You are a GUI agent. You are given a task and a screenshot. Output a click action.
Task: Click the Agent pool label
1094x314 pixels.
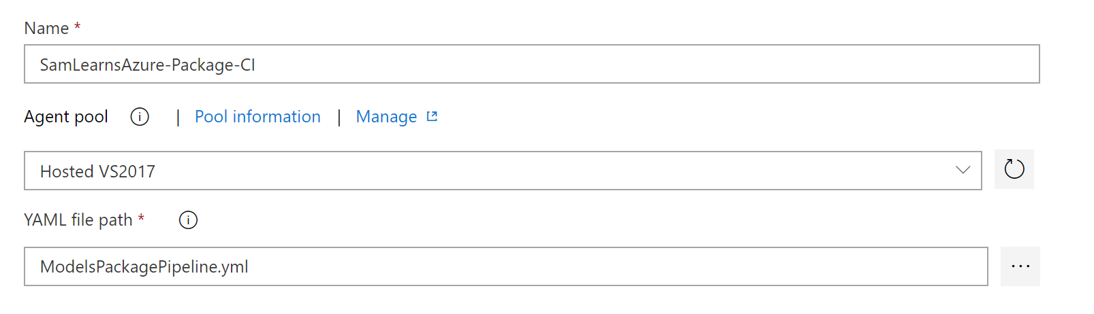(66, 117)
